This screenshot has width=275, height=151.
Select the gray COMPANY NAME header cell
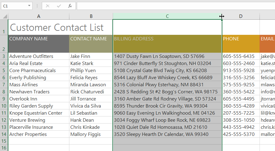coord(39,44)
